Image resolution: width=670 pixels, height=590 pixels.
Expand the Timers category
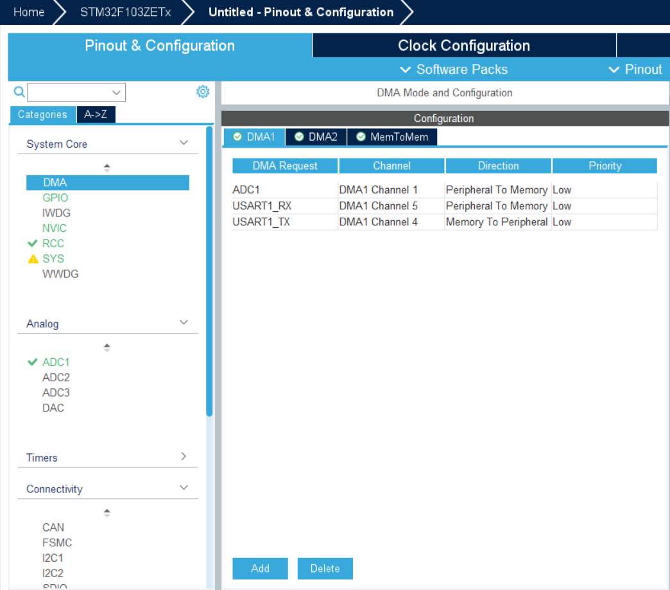pyautogui.click(x=184, y=456)
